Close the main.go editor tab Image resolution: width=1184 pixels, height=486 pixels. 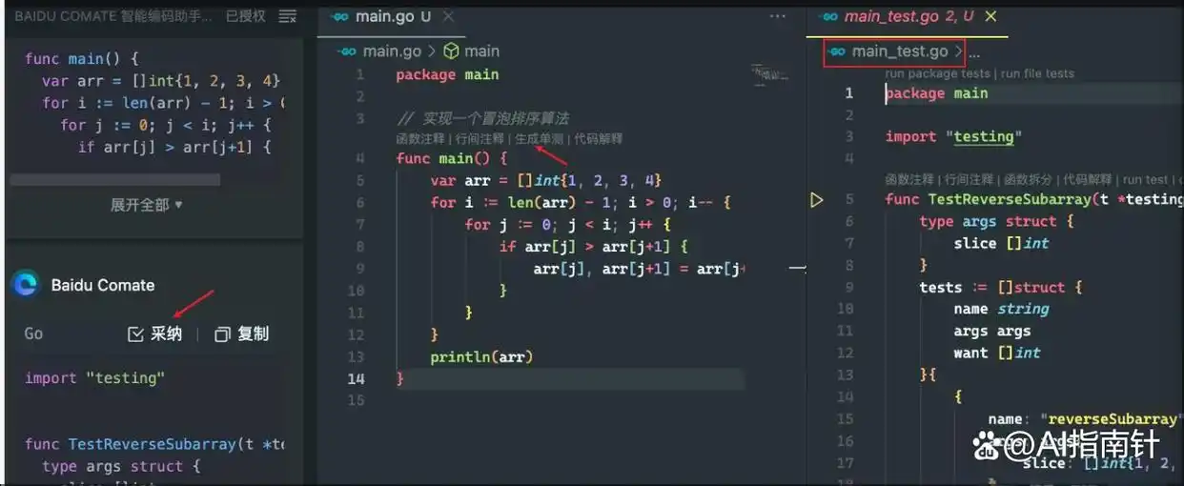click(448, 16)
